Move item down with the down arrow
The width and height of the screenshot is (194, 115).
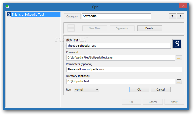71,30
